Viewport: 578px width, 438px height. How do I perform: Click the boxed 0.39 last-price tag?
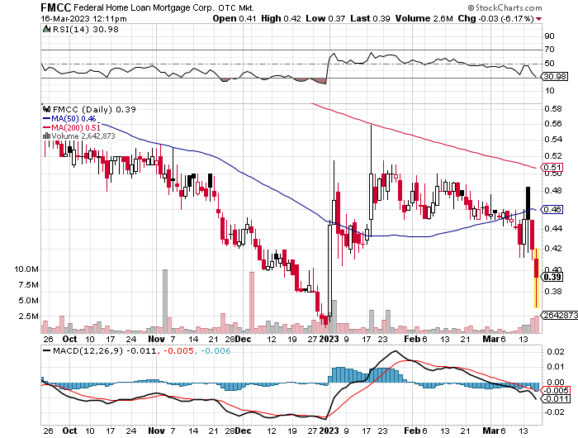point(553,277)
